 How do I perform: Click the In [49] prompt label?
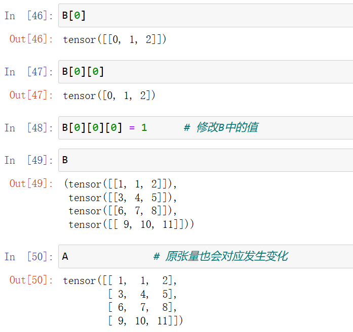point(28,160)
